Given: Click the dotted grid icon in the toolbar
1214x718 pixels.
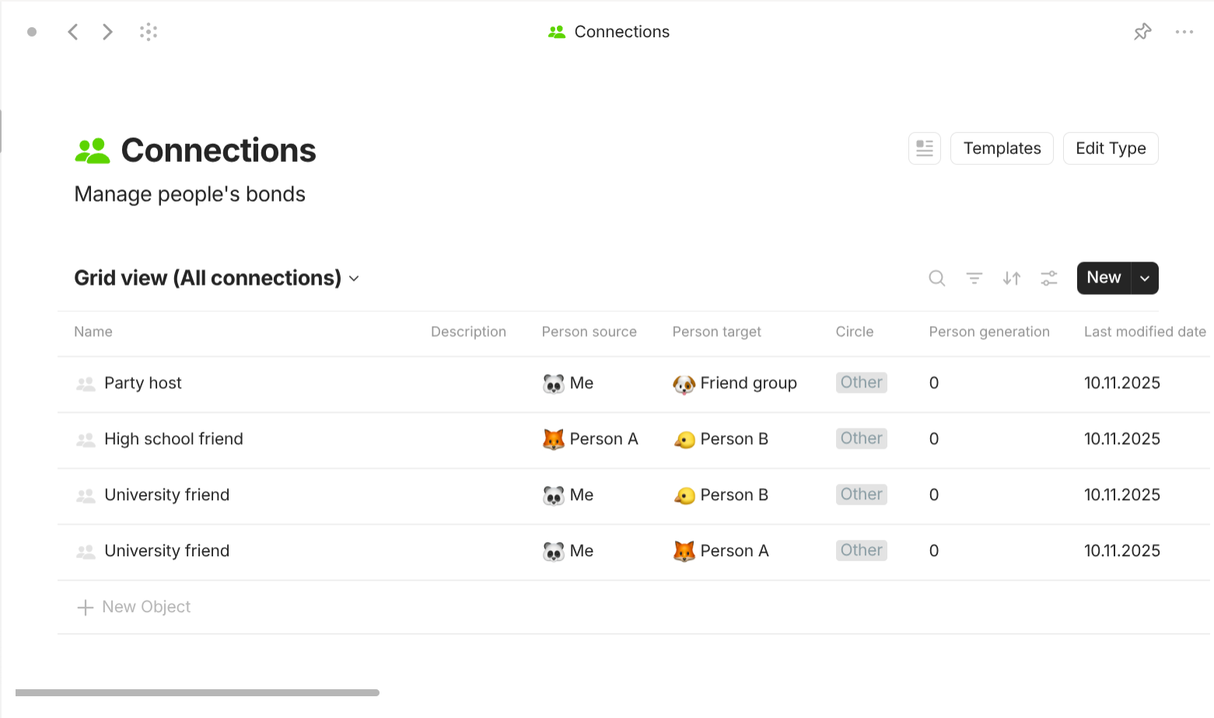Looking at the screenshot, I should (x=148, y=31).
